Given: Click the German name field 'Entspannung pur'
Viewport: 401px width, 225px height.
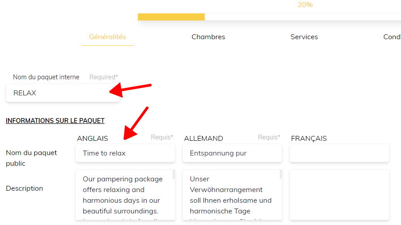Looking at the screenshot, I should click(x=232, y=153).
